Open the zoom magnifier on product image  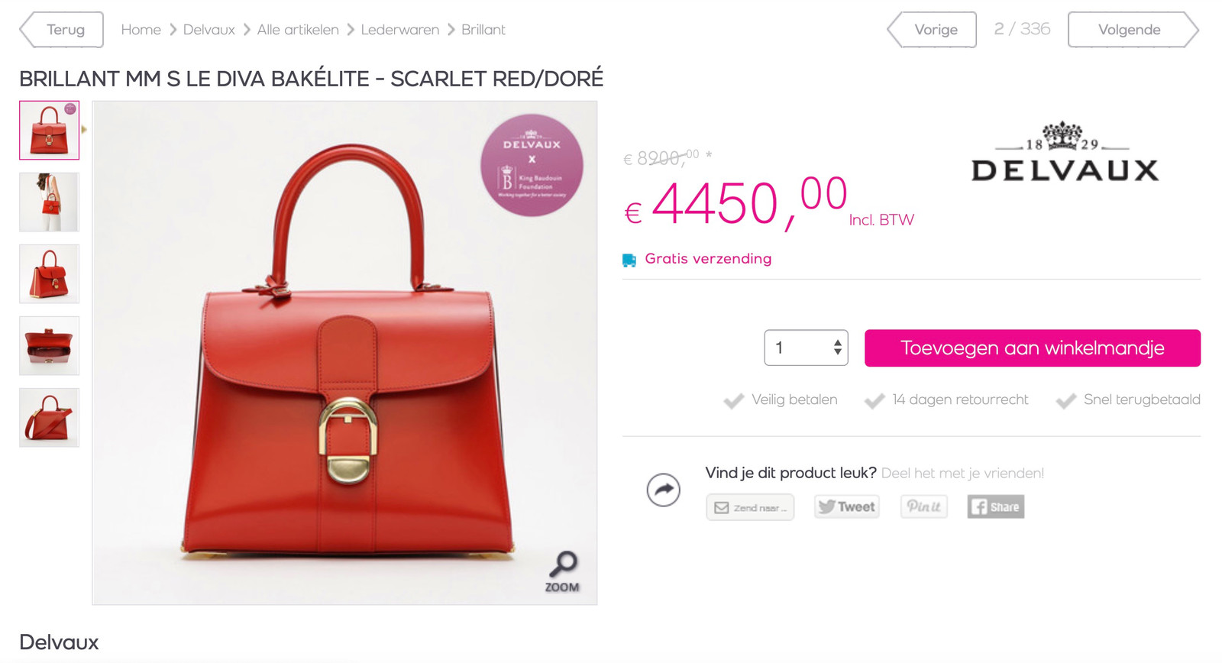pos(563,571)
